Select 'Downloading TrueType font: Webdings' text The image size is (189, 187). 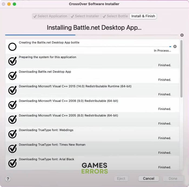point(46,130)
